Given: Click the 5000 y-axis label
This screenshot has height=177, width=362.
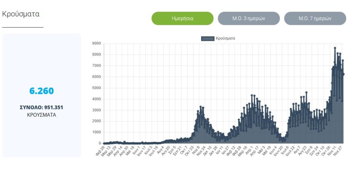Looking at the screenshot, I should pyautogui.click(x=97, y=88).
